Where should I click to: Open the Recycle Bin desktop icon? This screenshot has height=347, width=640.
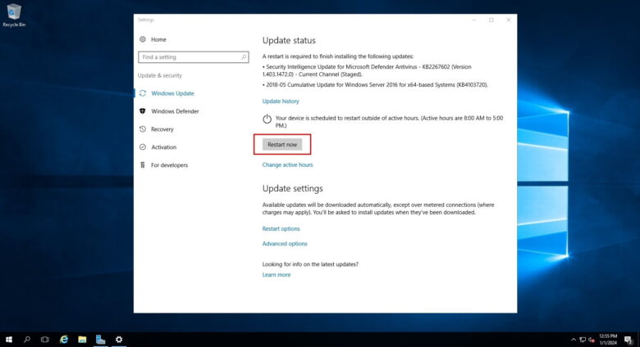pos(14,15)
